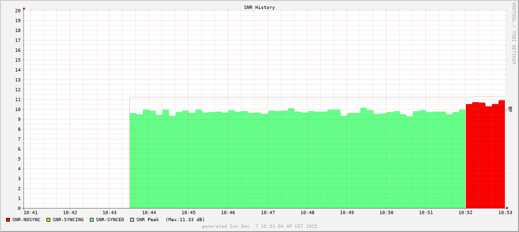Viewport: 519px width, 232px height.
Task: Click the gray SNR Peak legend swatch
Action: click(132, 220)
